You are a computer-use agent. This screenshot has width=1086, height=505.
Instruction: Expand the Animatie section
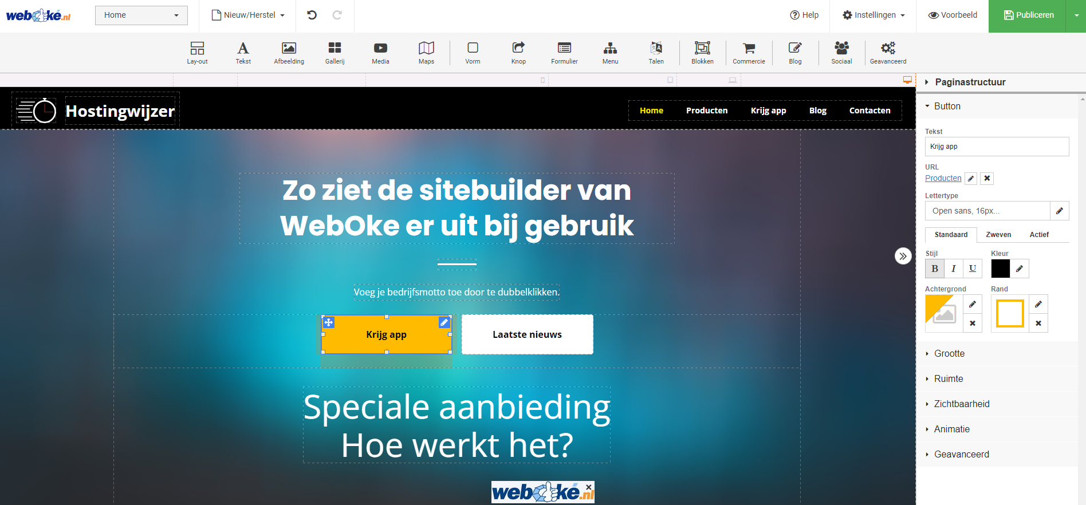tap(951, 429)
